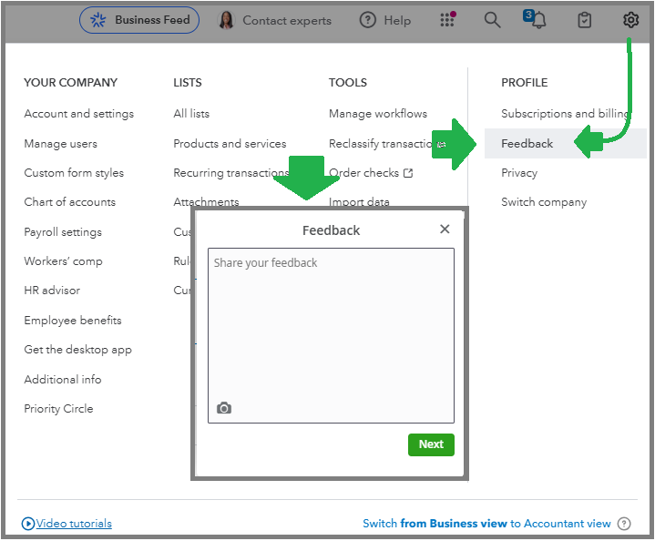
Task: Open Subscriptions and billing
Action: point(565,114)
